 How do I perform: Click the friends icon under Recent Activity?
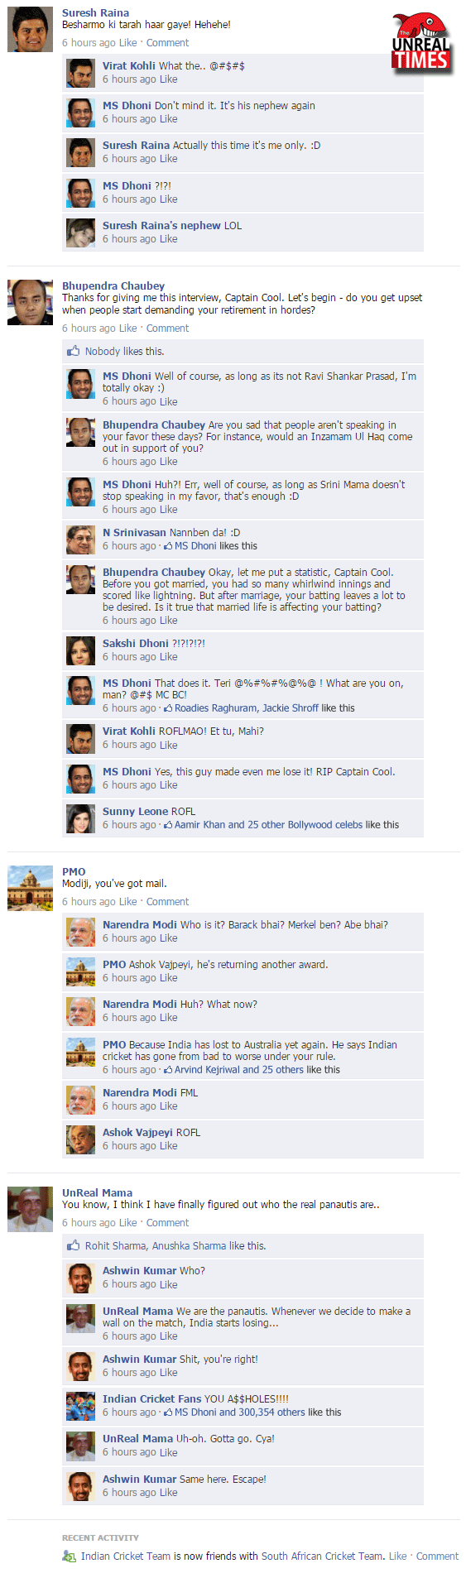point(70,1556)
